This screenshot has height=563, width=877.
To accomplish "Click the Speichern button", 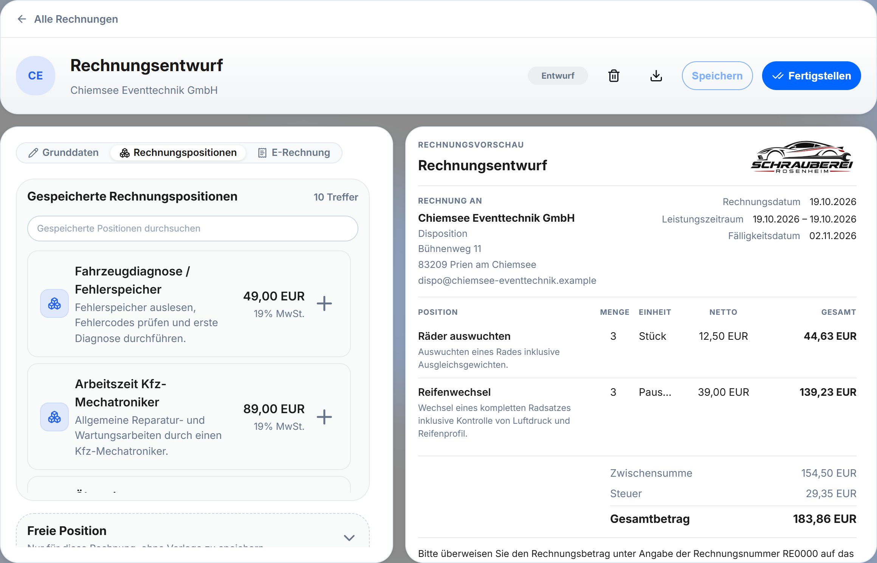I will 717,76.
